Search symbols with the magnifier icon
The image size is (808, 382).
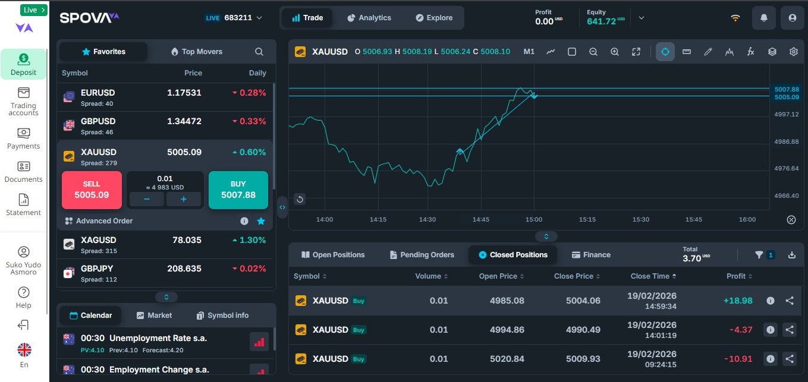click(x=259, y=52)
